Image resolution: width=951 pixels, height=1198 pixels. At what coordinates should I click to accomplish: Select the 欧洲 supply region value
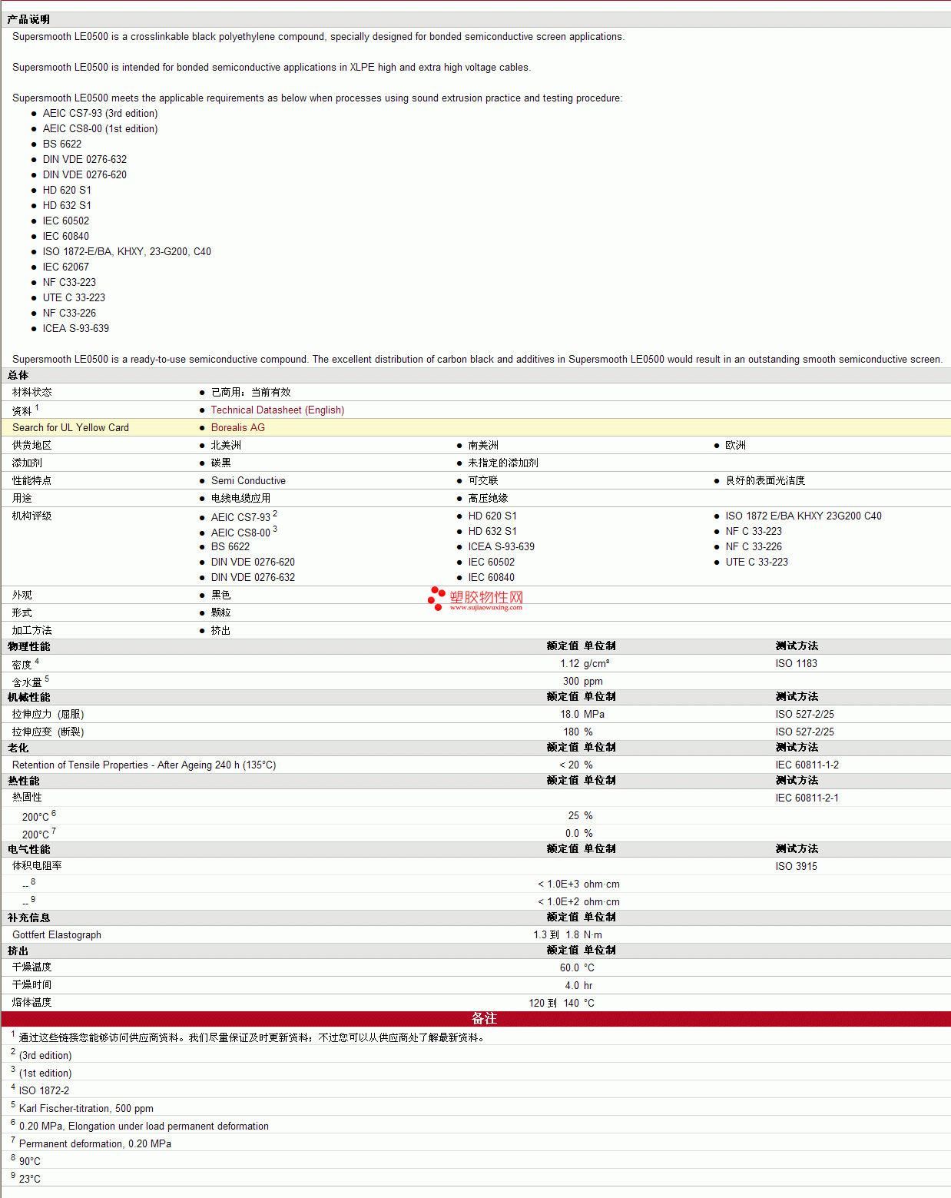tap(736, 446)
